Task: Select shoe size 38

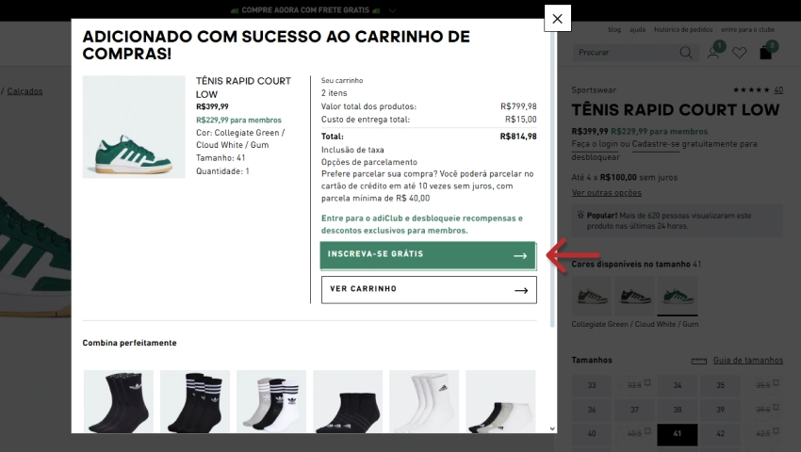Action: click(678, 410)
